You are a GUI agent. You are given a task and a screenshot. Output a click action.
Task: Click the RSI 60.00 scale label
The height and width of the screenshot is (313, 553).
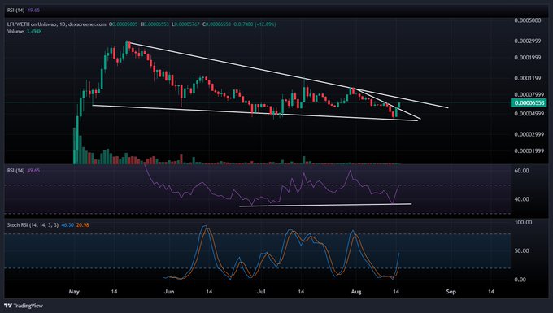[521, 171]
